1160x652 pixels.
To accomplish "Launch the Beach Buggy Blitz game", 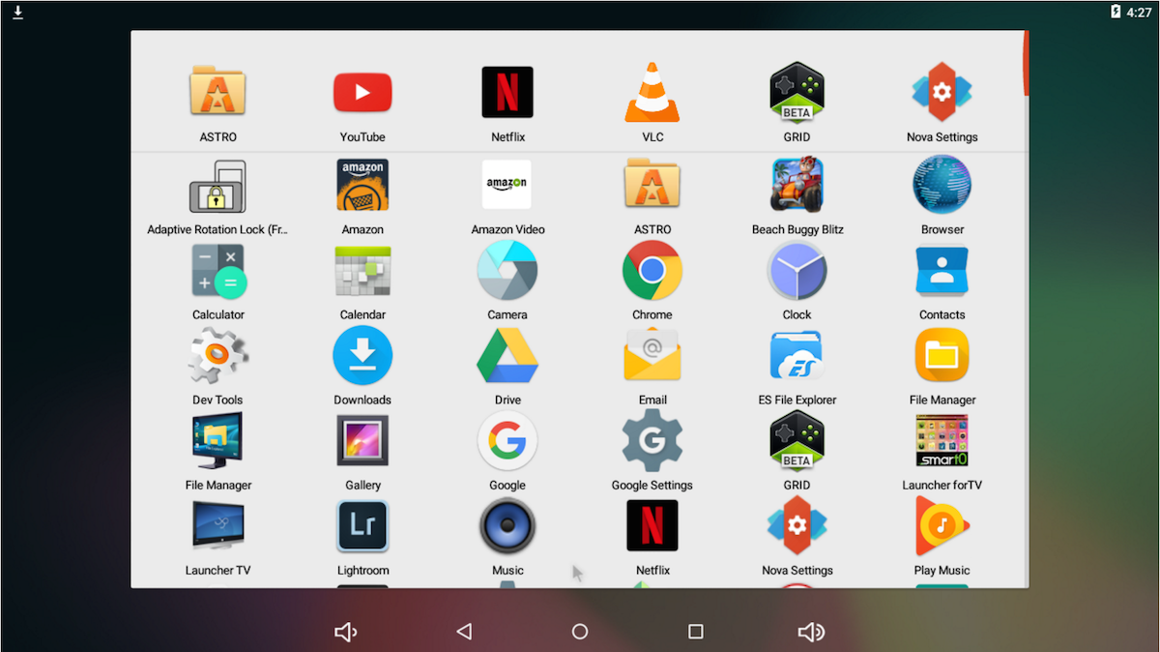I will [x=797, y=185].
